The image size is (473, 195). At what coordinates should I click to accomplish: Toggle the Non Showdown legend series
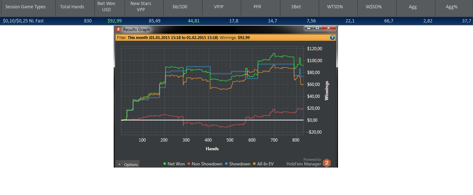(205, 164)
